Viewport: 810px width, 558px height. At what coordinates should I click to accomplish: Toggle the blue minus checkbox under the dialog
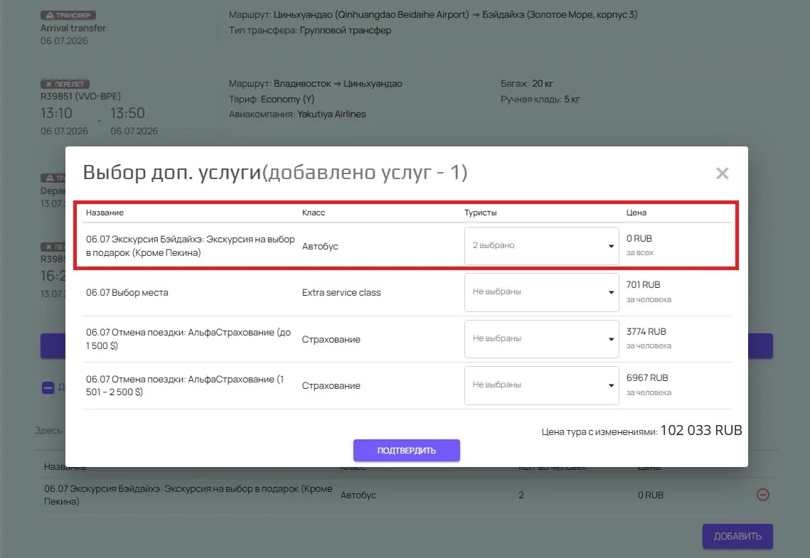(x=48, y=387)
